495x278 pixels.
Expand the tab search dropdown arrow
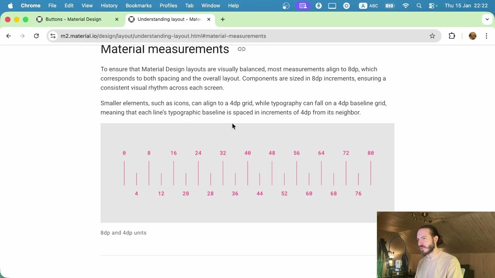pos(487,19)
